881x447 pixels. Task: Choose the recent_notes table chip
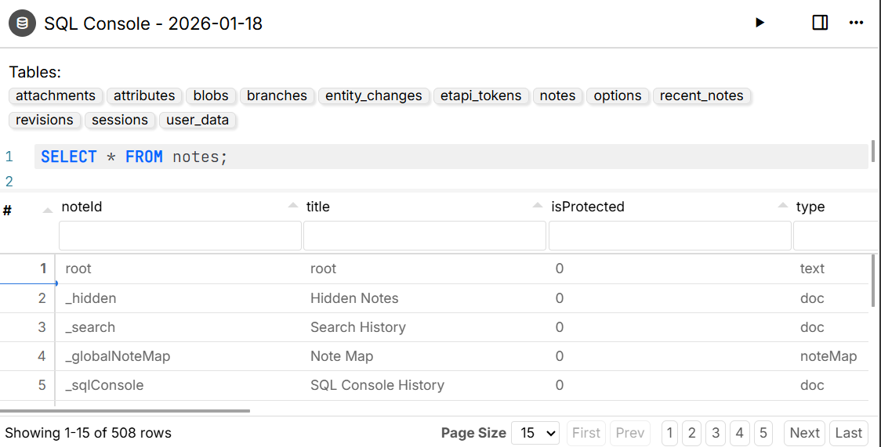click(702, 96)
